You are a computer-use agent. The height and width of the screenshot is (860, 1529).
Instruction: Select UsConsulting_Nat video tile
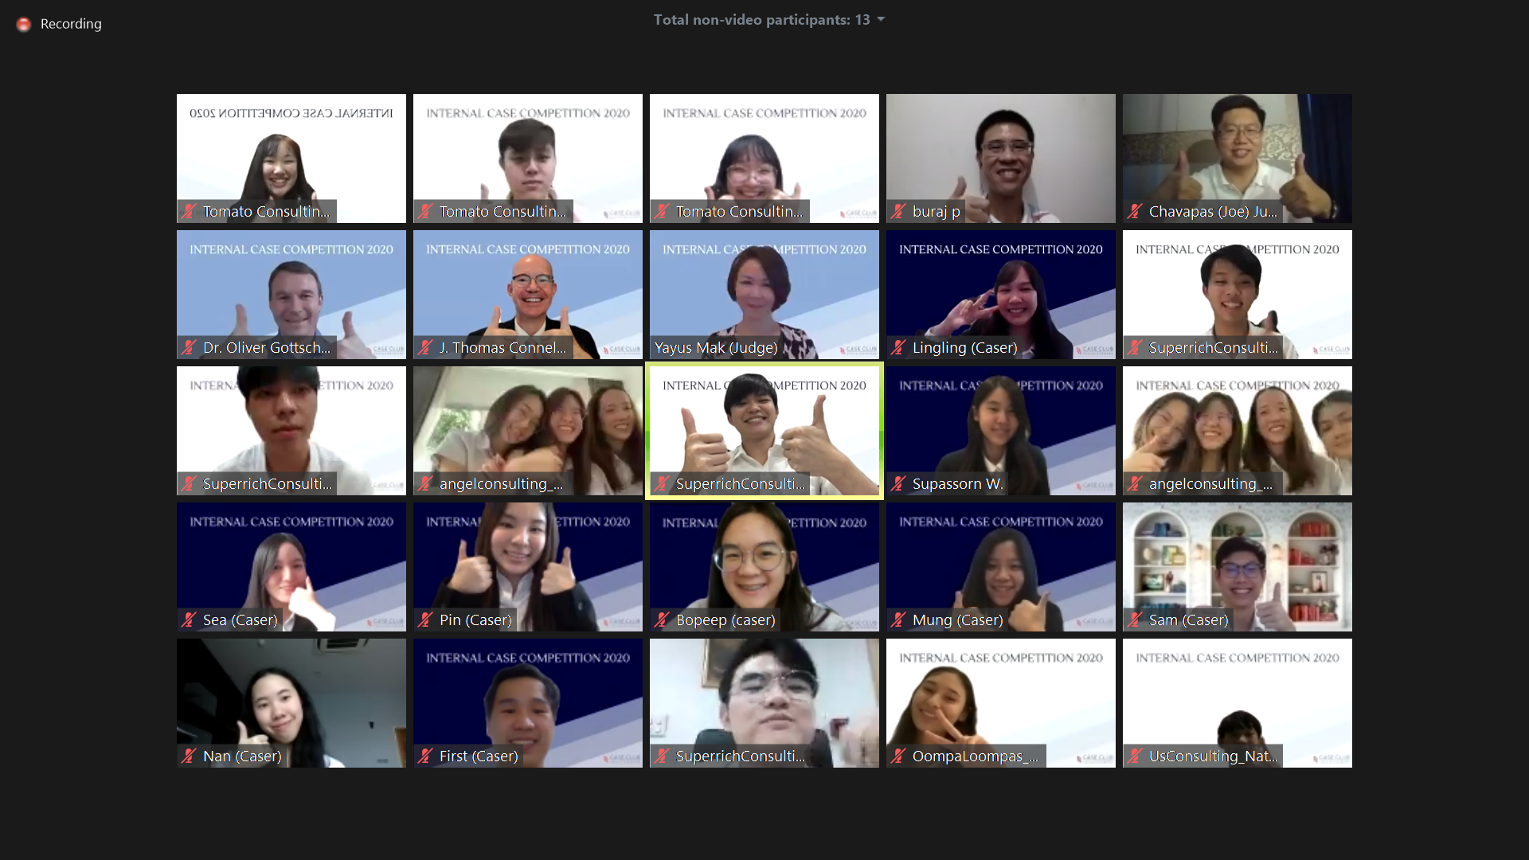point(1237,702)
